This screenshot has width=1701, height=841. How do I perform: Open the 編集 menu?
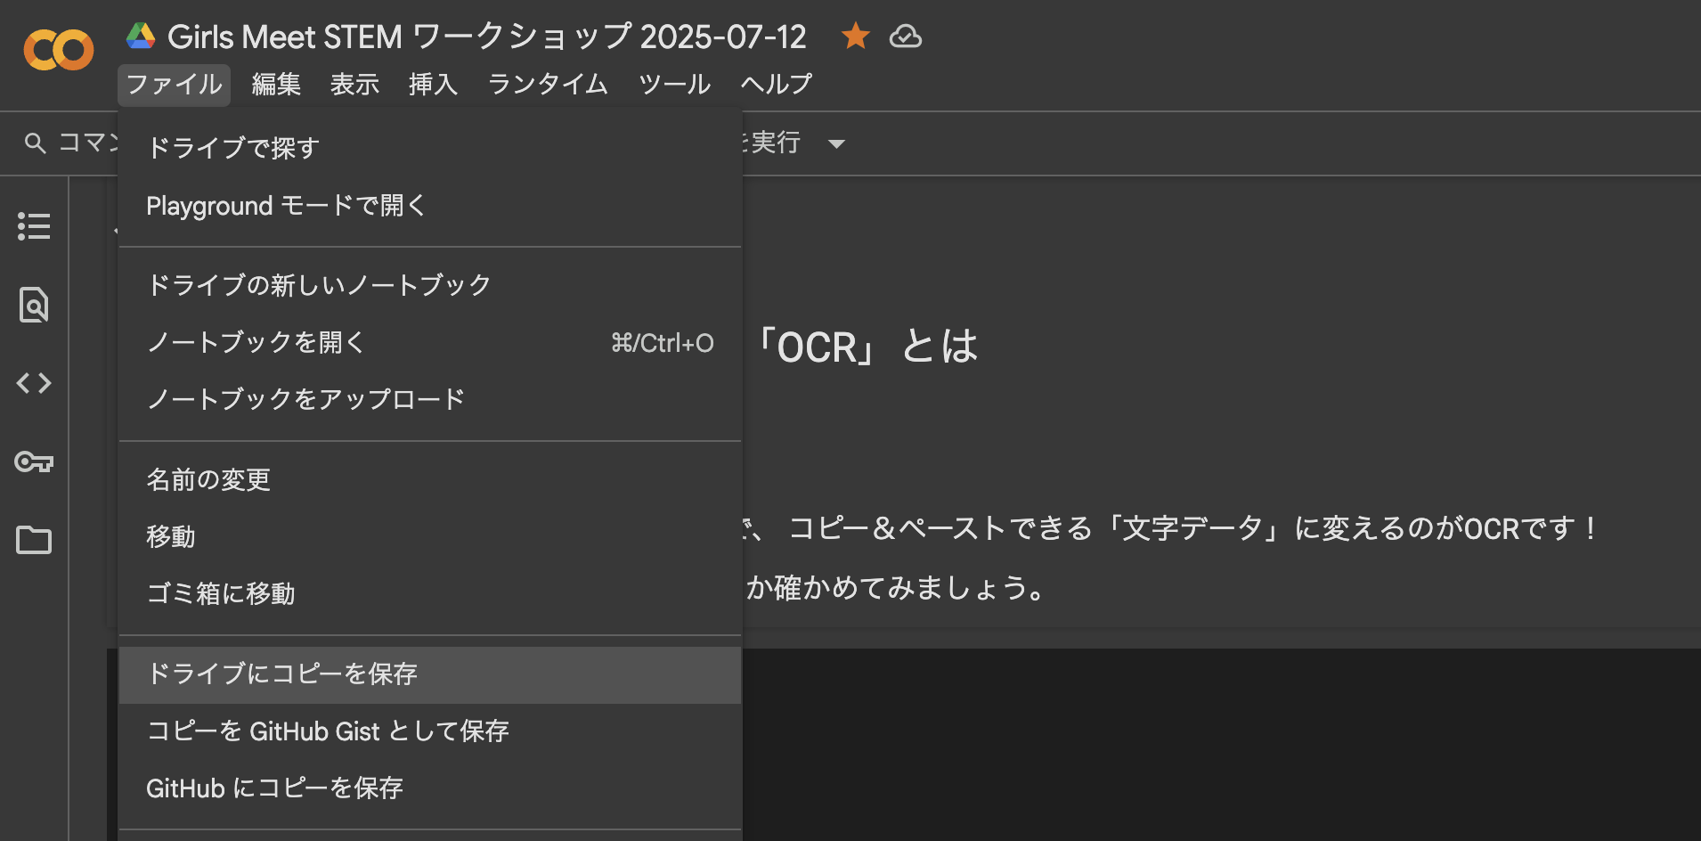[x=276, y=85]
